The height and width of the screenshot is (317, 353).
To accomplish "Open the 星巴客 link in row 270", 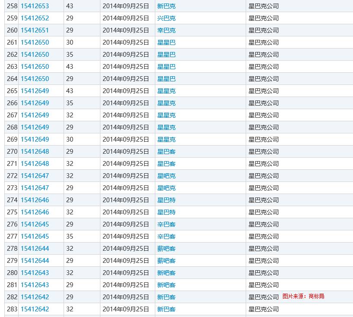I will pos(167,152).
